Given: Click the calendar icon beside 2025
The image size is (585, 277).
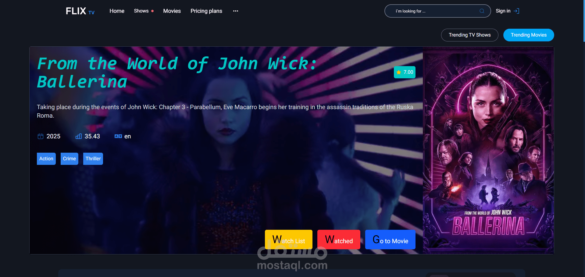Looking at the screenshot, I should [x=40, y=136].
